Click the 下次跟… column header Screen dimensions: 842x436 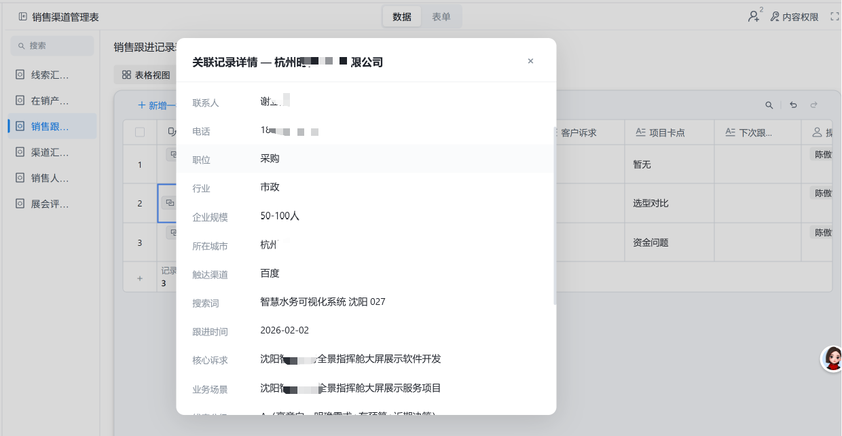click(x=758, y=133)
